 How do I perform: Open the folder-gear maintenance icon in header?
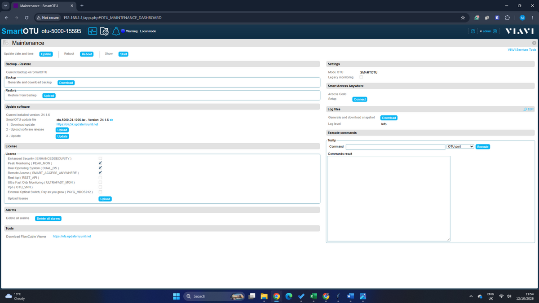[x=104, y=31]
